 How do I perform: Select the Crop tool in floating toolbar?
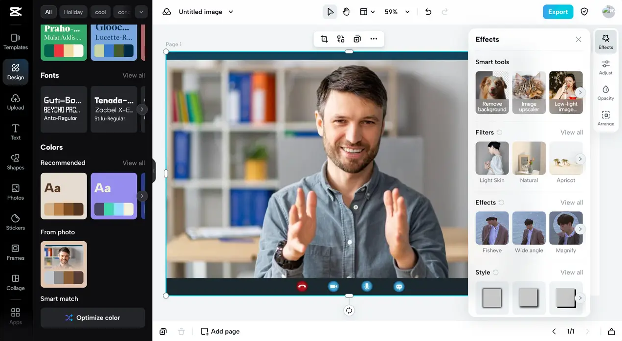[324, 39]
